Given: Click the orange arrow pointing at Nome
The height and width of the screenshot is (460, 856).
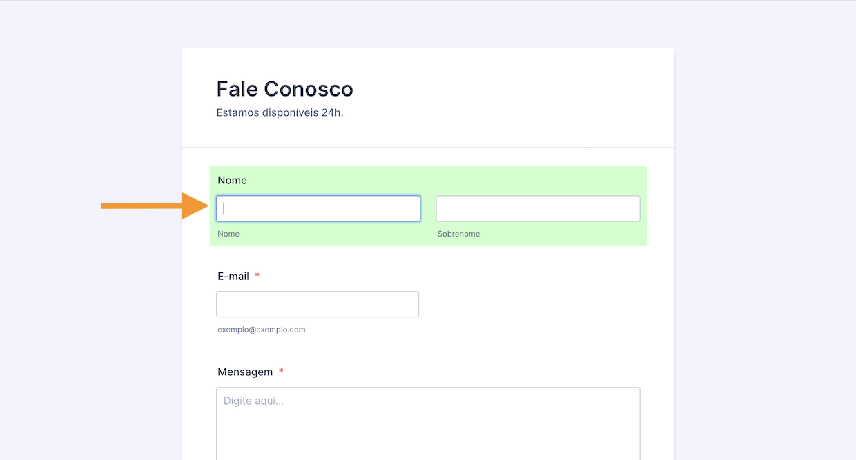Looking at the screenshot, I should click(152, 206).
